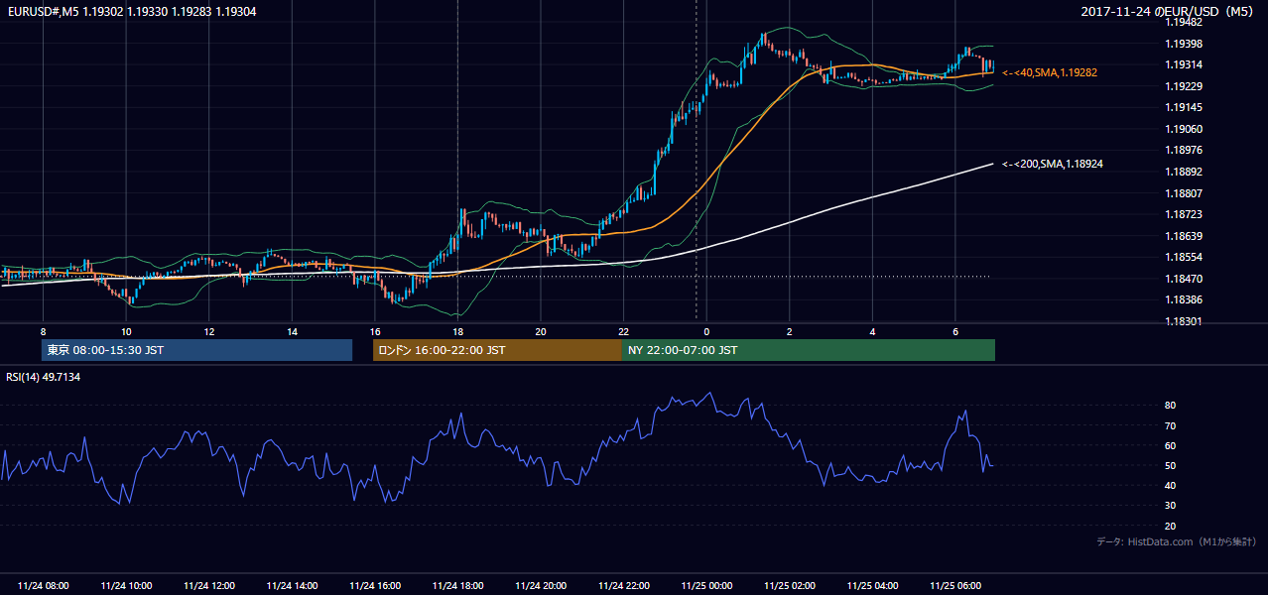Select RSI scale value 40
The height and width of the screenshot is (595, 1268).
(1170, 485)
